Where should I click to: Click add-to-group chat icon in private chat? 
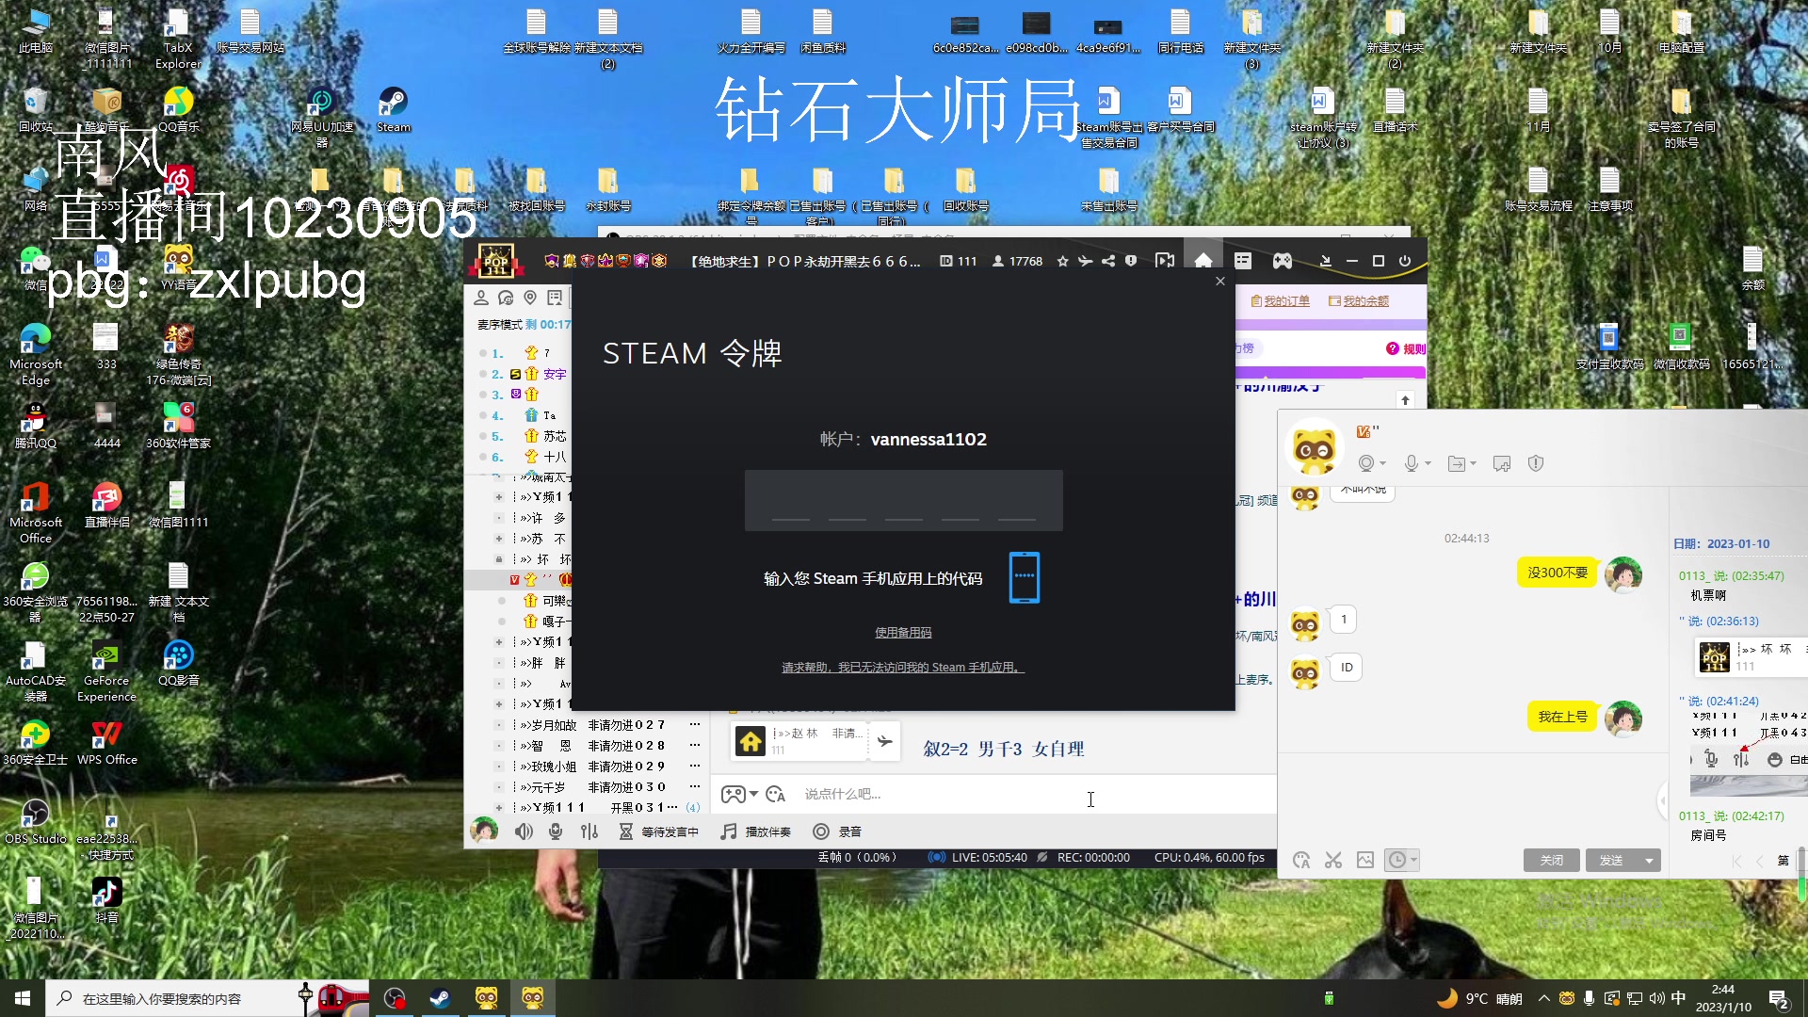click(x=1502, y=463)
